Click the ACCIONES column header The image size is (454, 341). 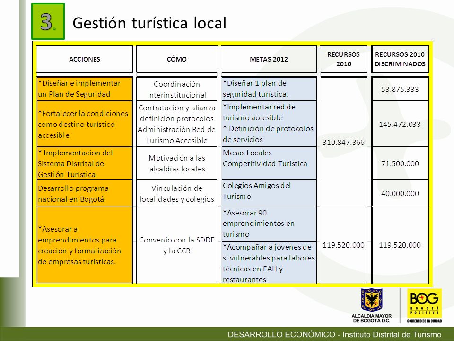tap(84, 59)
